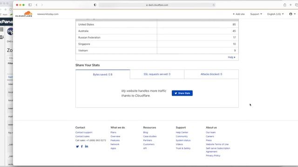Open Case studies link

(x=150, y=136)
